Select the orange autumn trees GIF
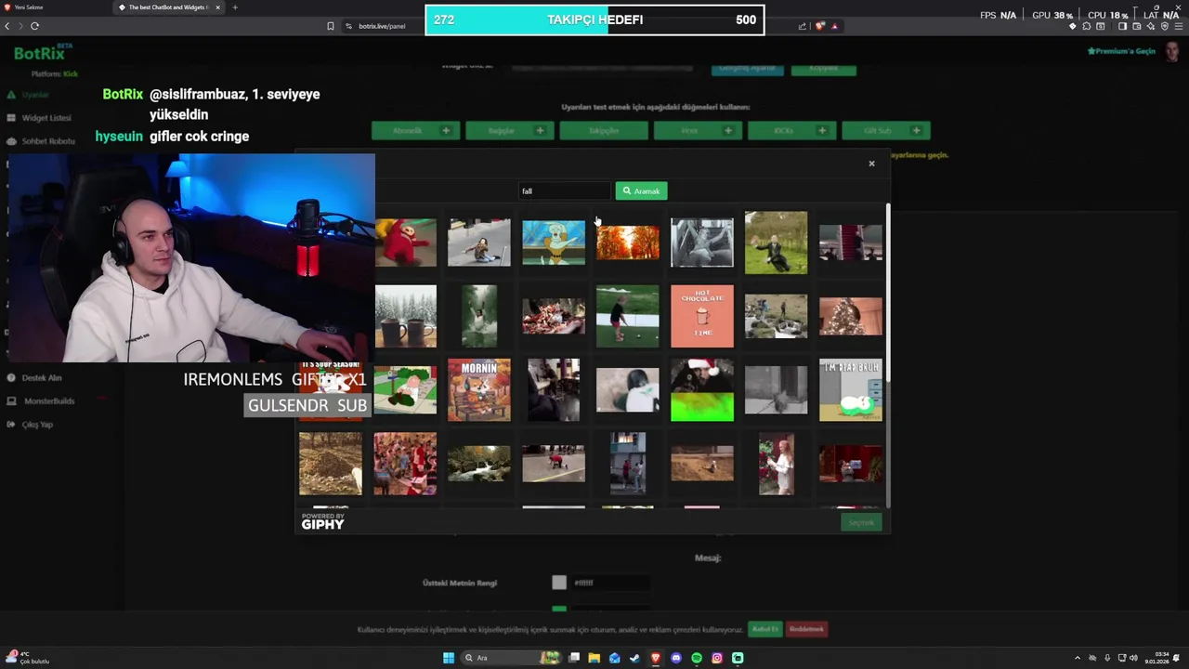1189x669 pixels. point(628,243)
